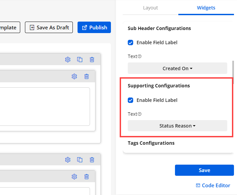Delete the second outer section
The height and width of the screenshot is (195, 237).
point(92,160)
